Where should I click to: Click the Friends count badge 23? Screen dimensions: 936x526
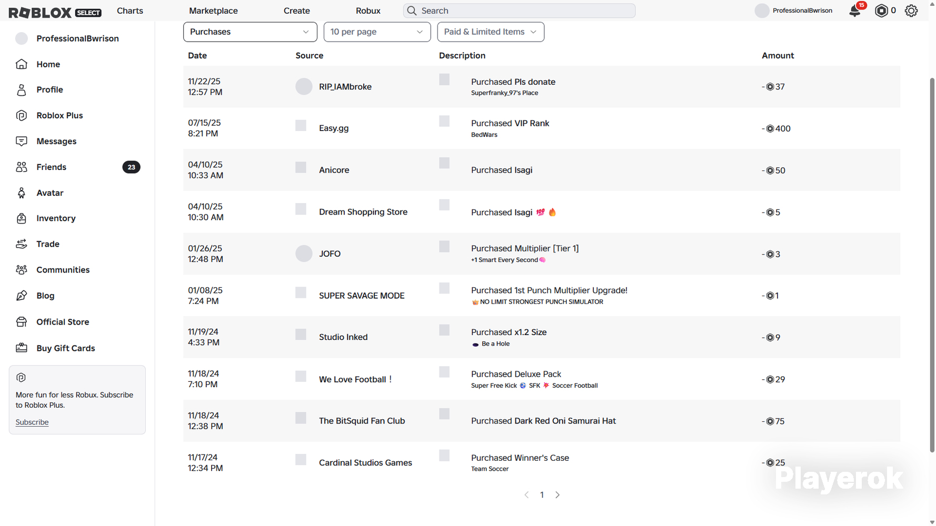[x=131, y=167]
